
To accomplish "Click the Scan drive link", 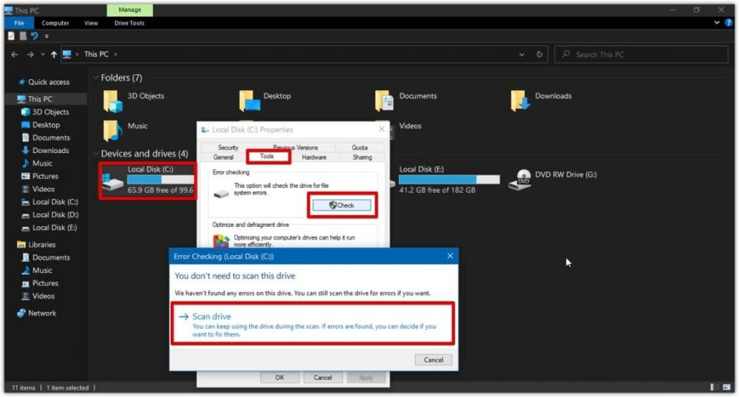I will coord(211,316).
